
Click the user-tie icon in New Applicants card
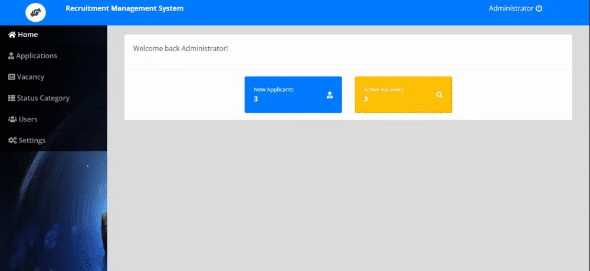tap(330, 95)
